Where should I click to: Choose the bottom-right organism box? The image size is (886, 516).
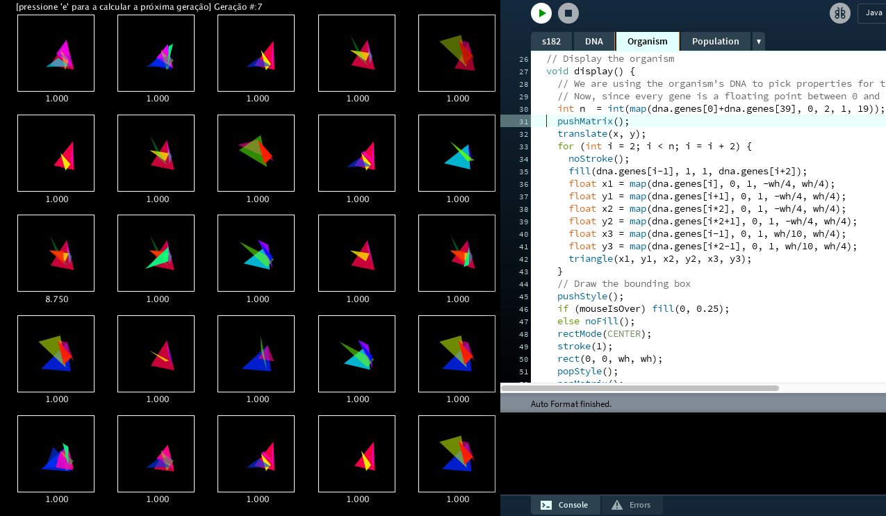457,453
